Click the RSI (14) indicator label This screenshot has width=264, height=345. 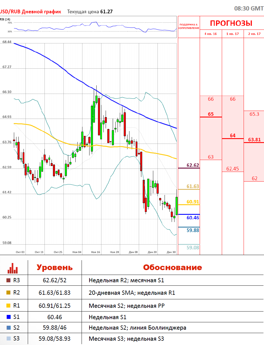pos(5,19)
